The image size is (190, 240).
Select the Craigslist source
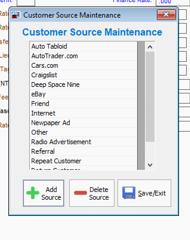click(x=84, y=75)
